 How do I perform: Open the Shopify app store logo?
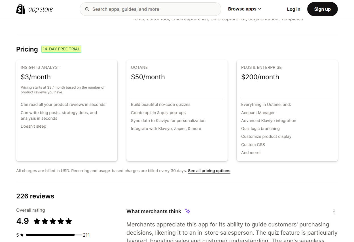35,9
